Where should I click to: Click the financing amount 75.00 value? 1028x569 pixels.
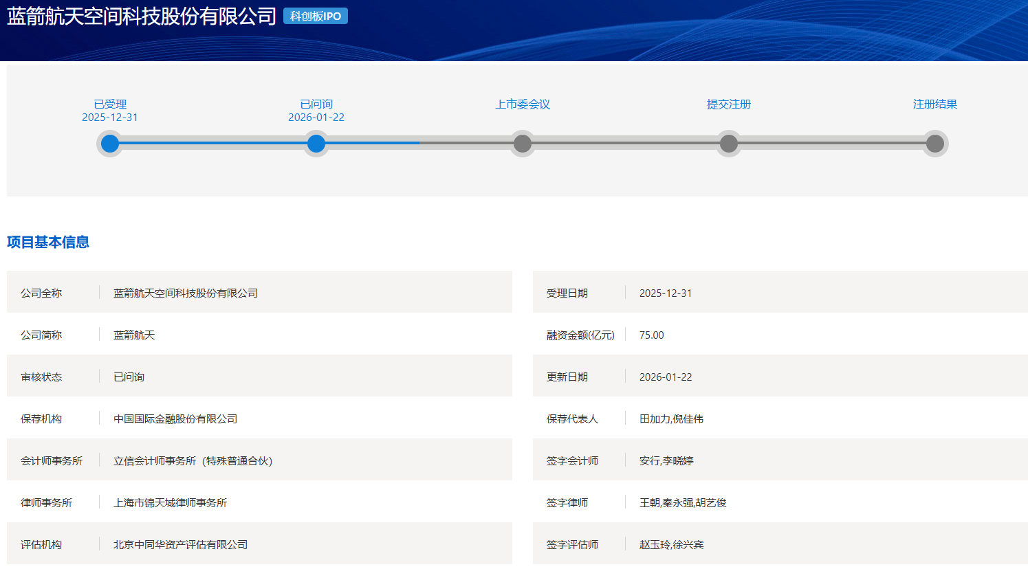click(x=651, y=335)
